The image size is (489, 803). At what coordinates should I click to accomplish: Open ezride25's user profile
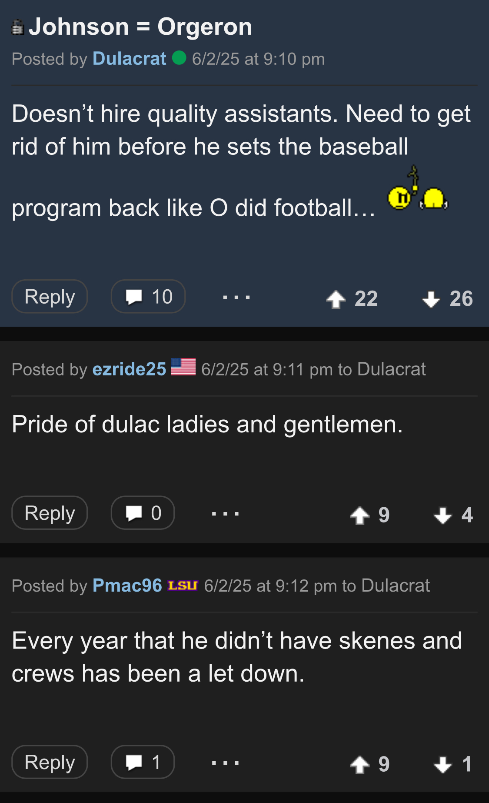click(x=129, y=369)
